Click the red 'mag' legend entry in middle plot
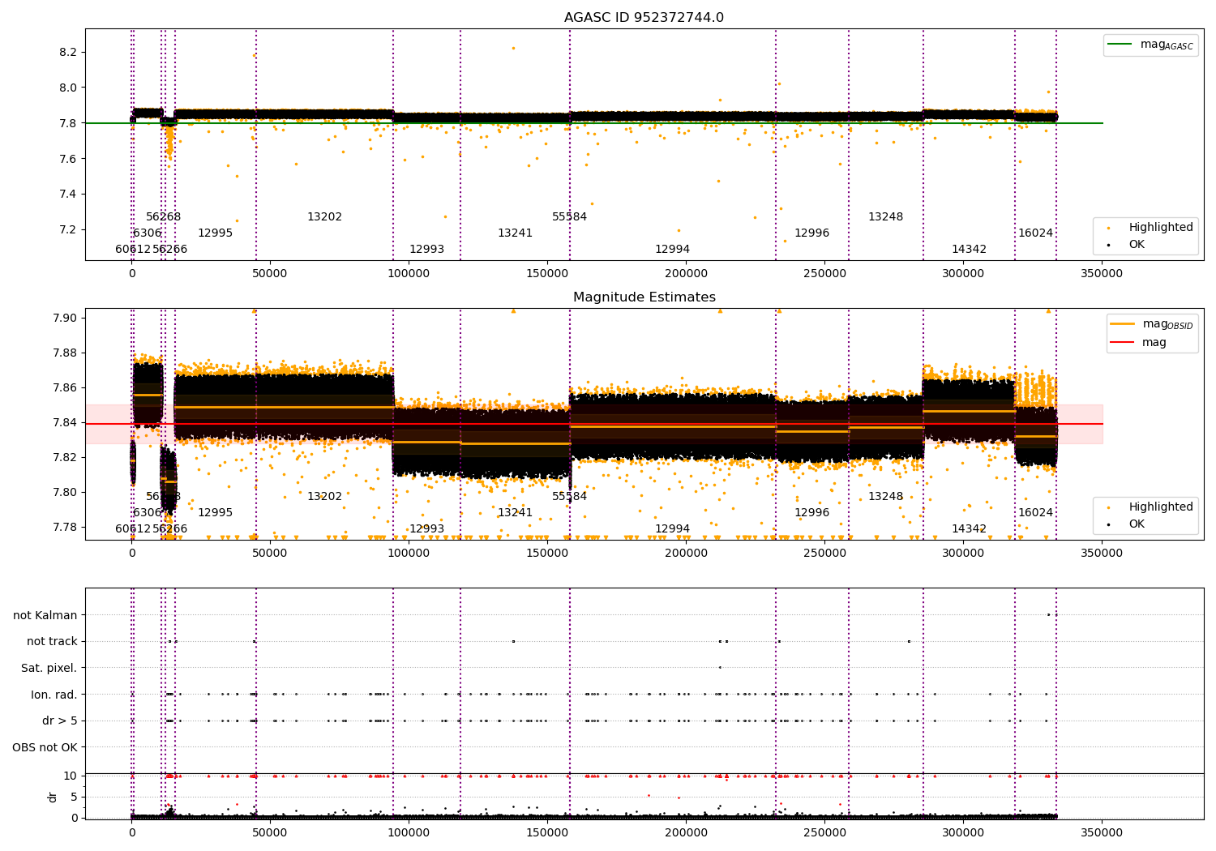 [1139, 343]
